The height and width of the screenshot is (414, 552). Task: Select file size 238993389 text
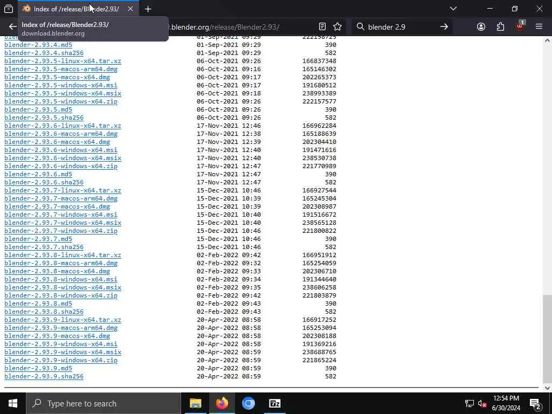click(319, 93)
